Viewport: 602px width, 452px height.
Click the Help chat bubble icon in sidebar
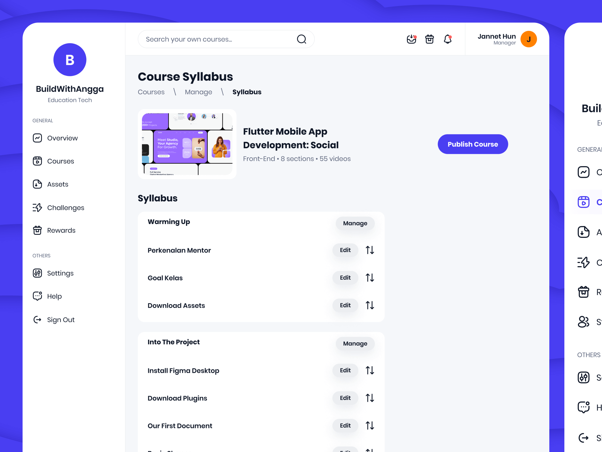pyautogui.click(x=37, y=296)
